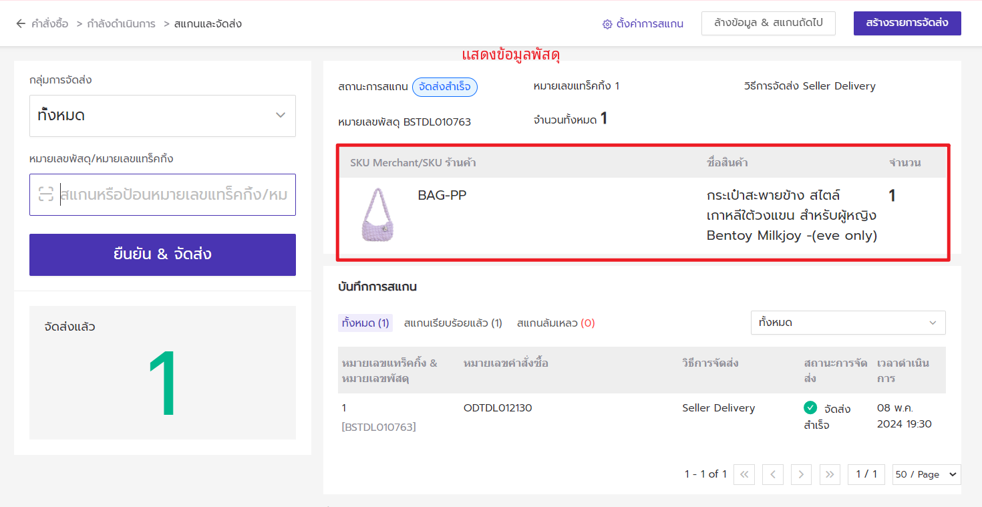The height and width of the screenshot is (507, 982).
Task: Click สร้างรายการจัดส่ง button
Action: point(907,23)
